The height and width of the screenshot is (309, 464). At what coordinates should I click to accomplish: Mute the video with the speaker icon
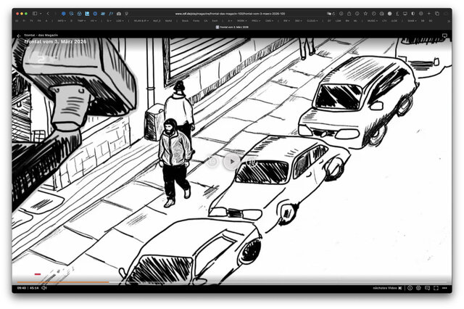(x=43, y=288)
